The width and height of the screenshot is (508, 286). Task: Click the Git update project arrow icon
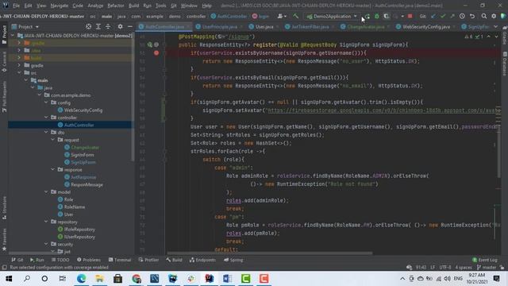[x=433, y=16]
